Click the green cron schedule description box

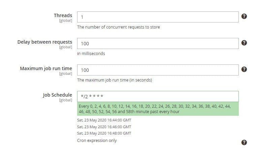click(158, 109)
